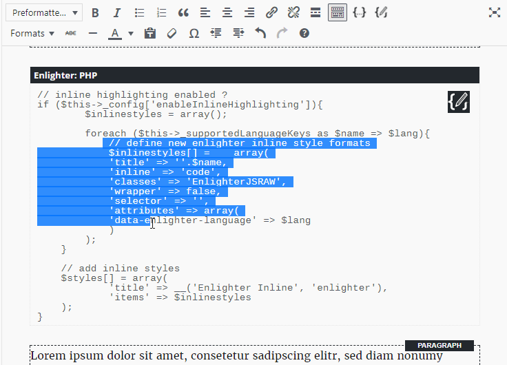Remove link with unlink icon
Viewport: 507px width, 365px height.
293,13
